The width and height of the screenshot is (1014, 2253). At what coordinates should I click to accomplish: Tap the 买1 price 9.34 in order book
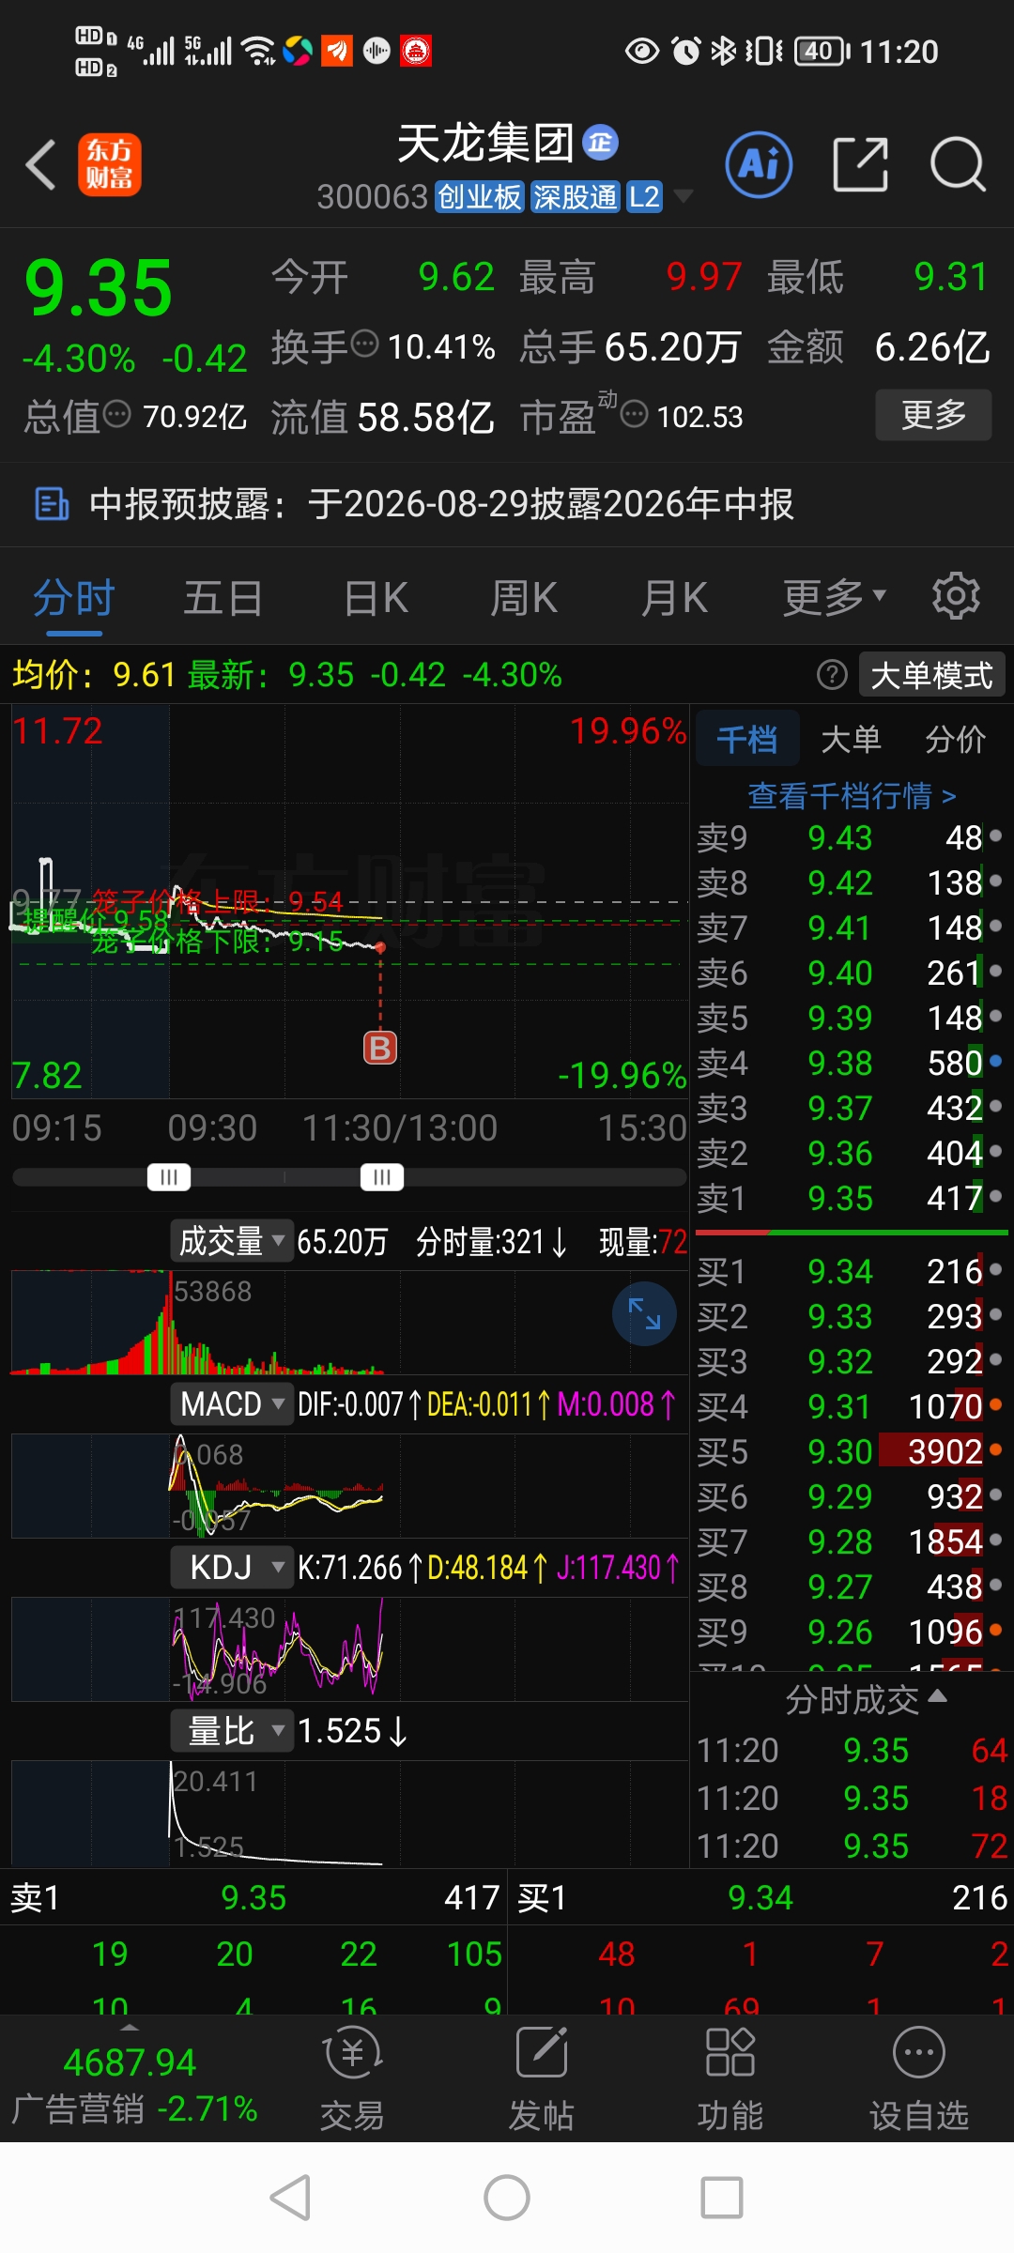point(840,1271)
